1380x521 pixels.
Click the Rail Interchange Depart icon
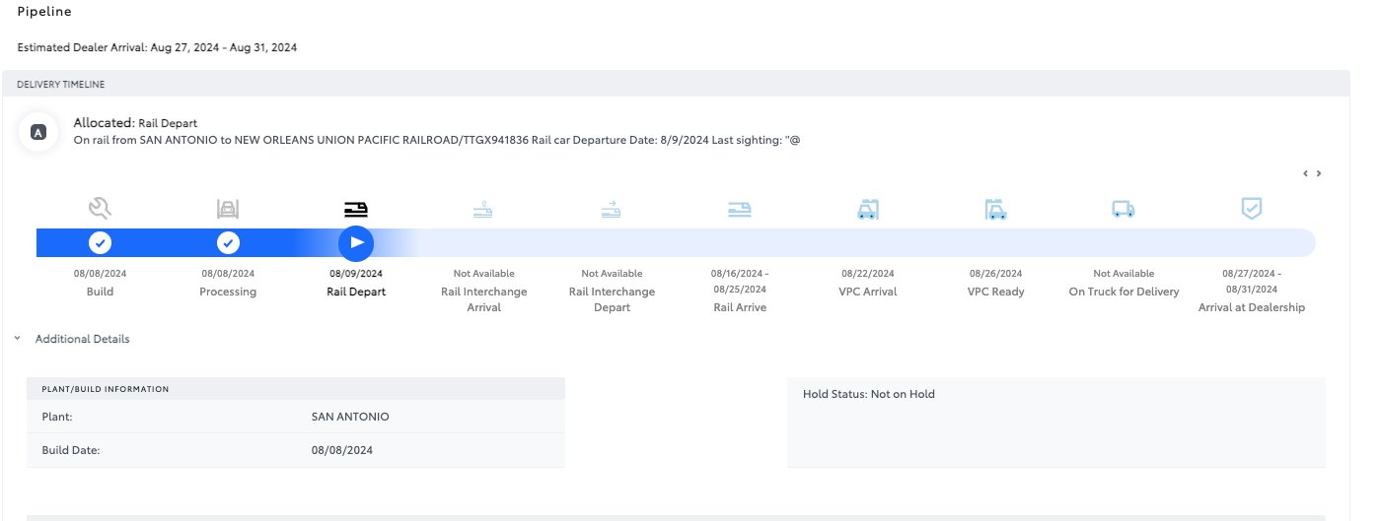click(x=612, y=209)
